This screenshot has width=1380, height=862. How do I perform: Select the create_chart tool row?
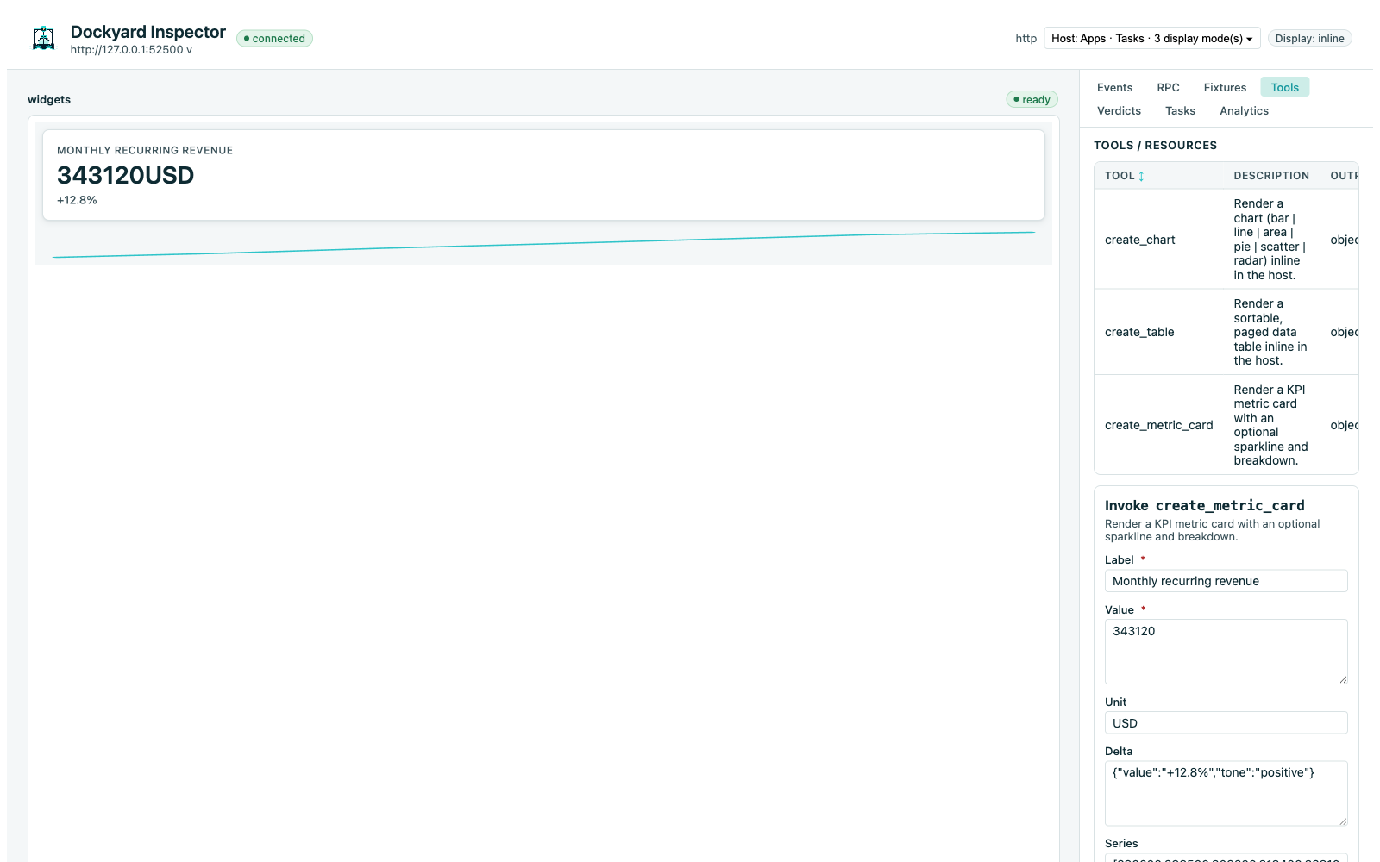(1226, 240)
